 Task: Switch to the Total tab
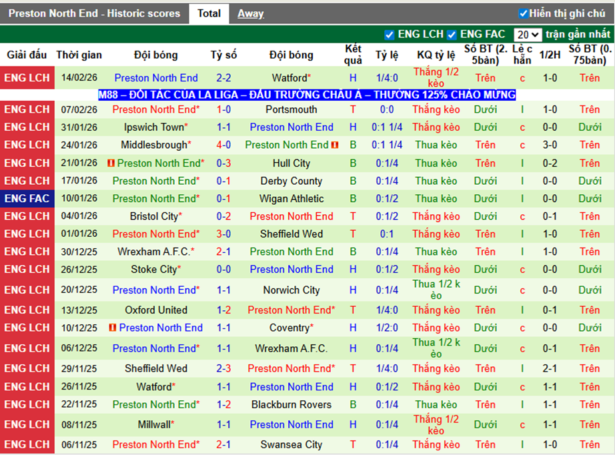pos(209,14)
